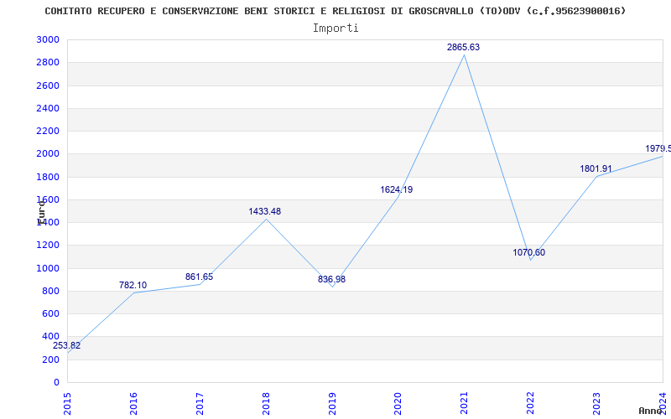Click the Importi chart subtitle
Viewport: 671px width, 419px height.
click(x=335, y=28)
